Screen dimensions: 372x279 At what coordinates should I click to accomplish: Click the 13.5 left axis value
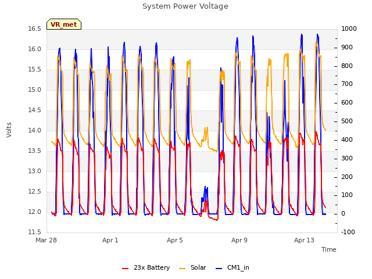(35, 151)
